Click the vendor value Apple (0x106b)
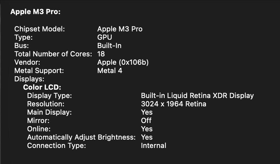The width and height of the screenshot is (280, 164). click(x=123, y=62)
